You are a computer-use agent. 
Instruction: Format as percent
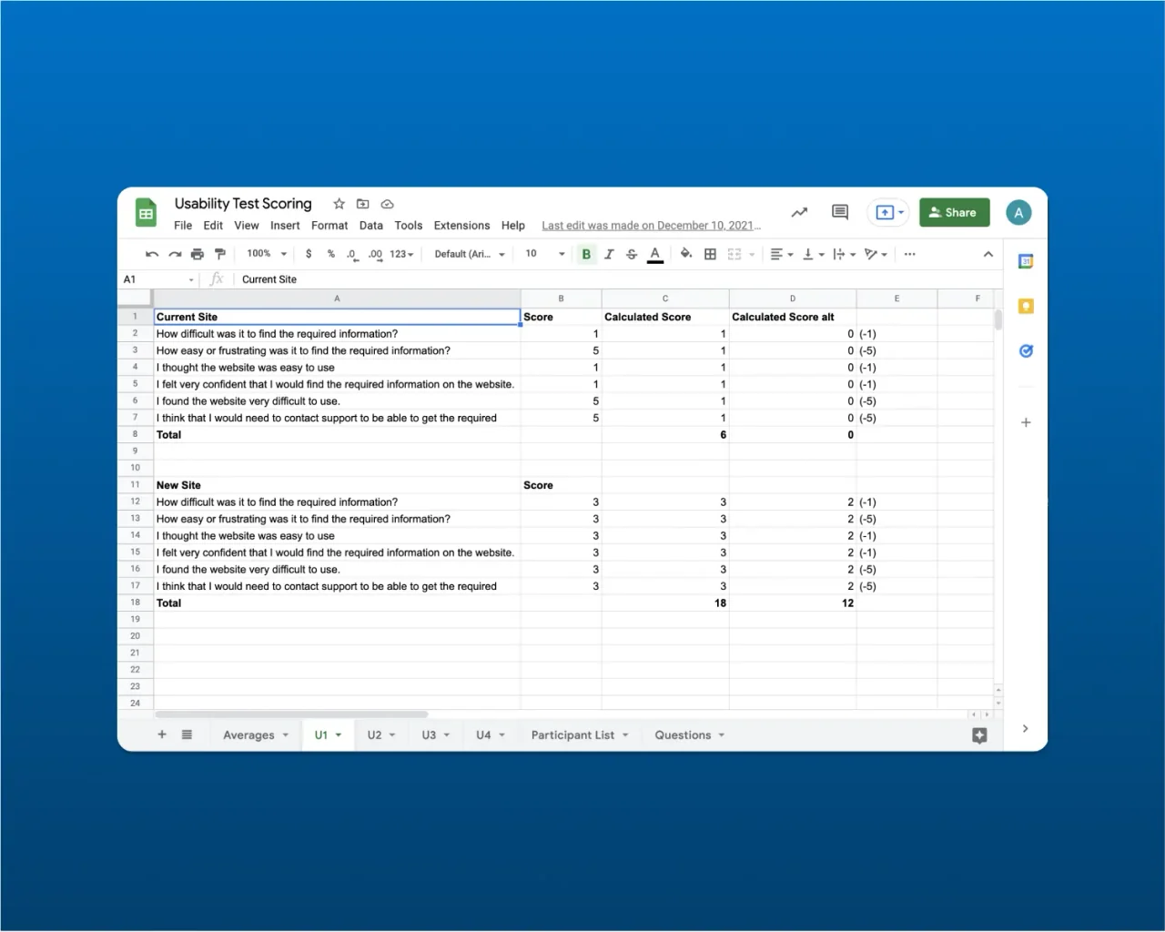(x=330, y=254)
